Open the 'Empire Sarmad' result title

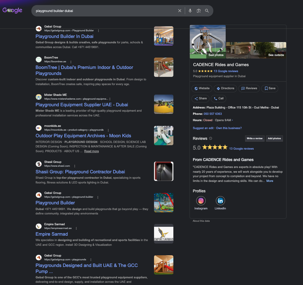click(x=52, y=234)
